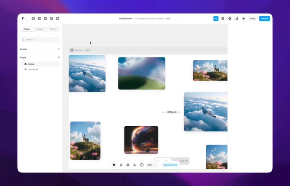The width and height of the screenshot is (290, 186).
Task: Click the Insert tool icon in top toolbar
Action: [33, 19]
